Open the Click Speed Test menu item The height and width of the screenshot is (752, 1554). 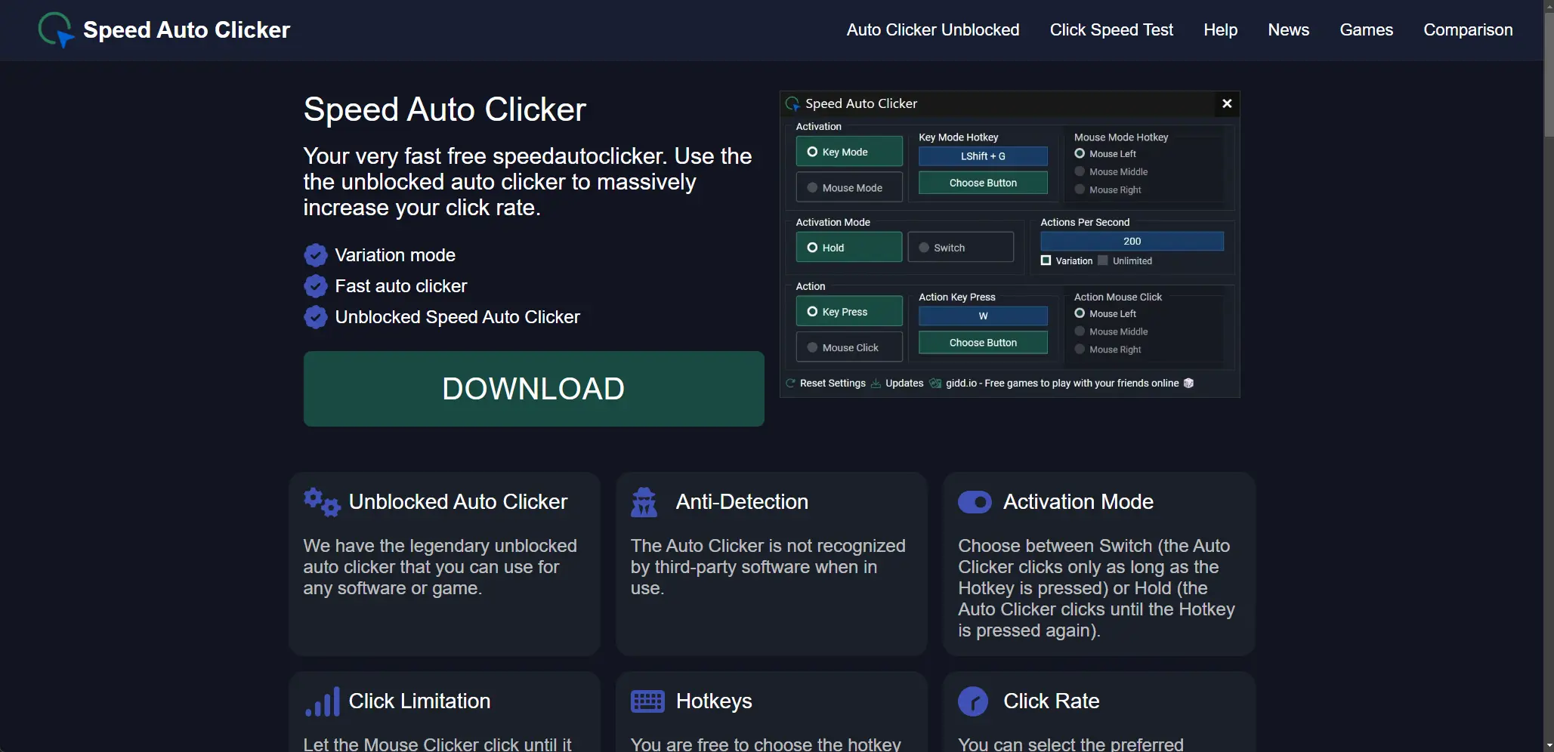coord(1111,30)
